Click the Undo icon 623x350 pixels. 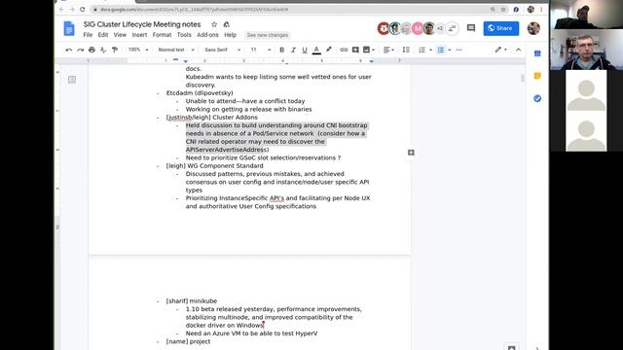coord(69,50)
